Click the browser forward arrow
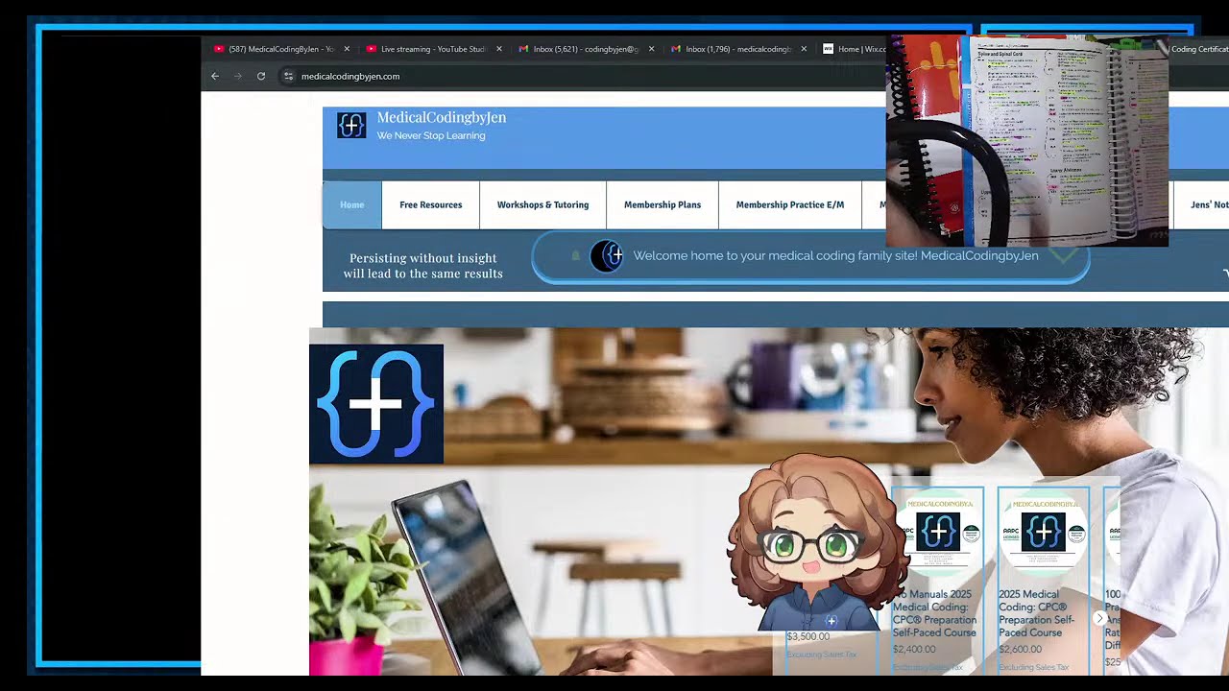Screen dimensions: 1229x691 pos(238,76)
